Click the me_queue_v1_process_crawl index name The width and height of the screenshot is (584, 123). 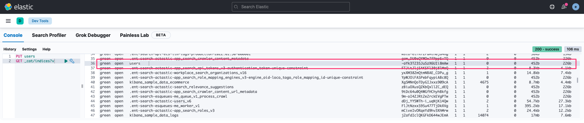click(178, 96)
